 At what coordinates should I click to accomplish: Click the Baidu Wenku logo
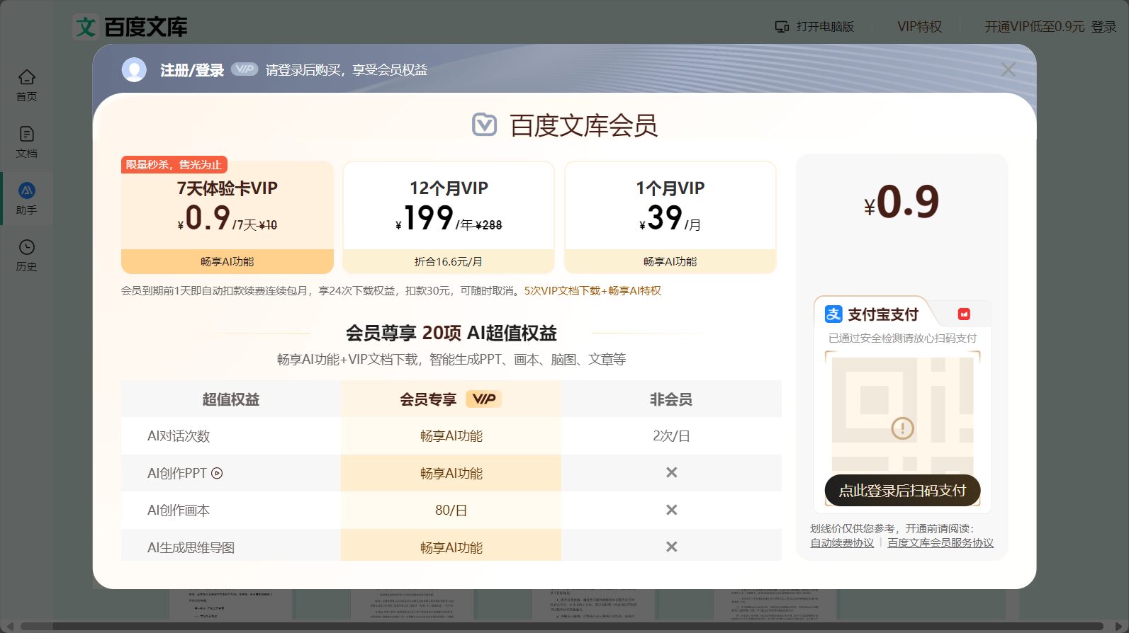coord(130,27)
